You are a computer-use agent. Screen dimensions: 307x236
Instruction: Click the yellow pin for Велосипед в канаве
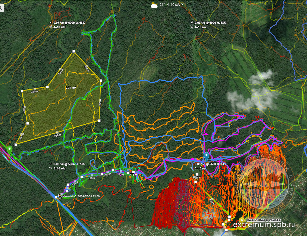pos(242,220)
